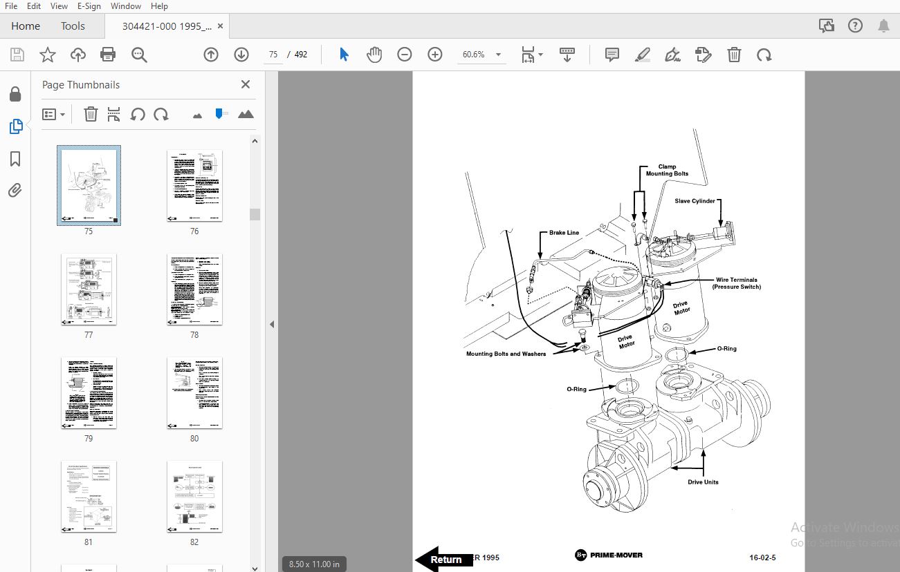Open the share chat icon
The height and width of the screenshot is (572, 900).
[826, 26]
